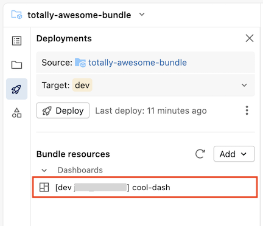Select the cool-dash dashboard resource
The image size is (263, 226).
tap(145, 187)
